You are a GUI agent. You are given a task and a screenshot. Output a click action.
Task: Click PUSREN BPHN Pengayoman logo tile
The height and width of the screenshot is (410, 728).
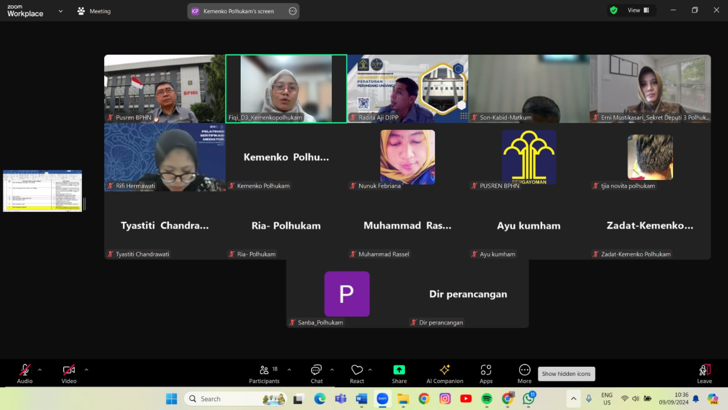(x=529, y=157)
